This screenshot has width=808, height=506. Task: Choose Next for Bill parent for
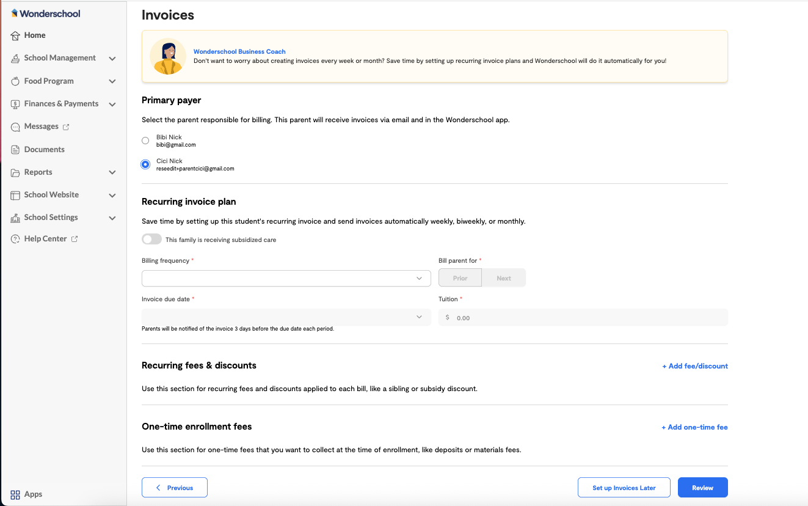click(504, 278)
